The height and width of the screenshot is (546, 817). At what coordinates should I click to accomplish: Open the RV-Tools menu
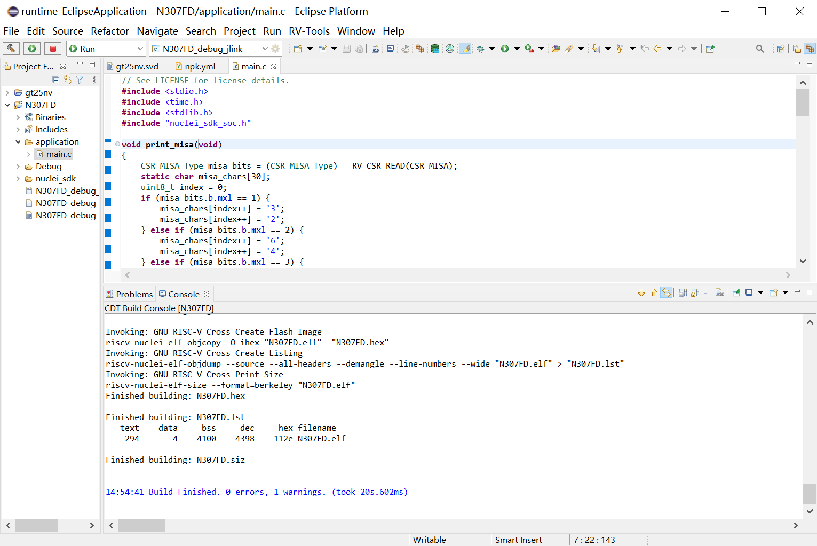click(310, 31)
